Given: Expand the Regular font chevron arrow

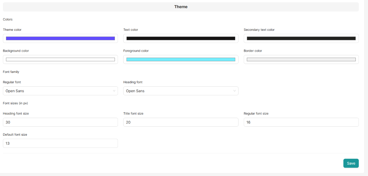Looking at the screenshot, I should click(x=114, y=91).
